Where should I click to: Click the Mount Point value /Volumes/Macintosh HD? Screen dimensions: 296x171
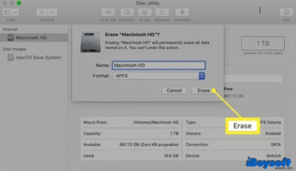[x=156, y=122]
